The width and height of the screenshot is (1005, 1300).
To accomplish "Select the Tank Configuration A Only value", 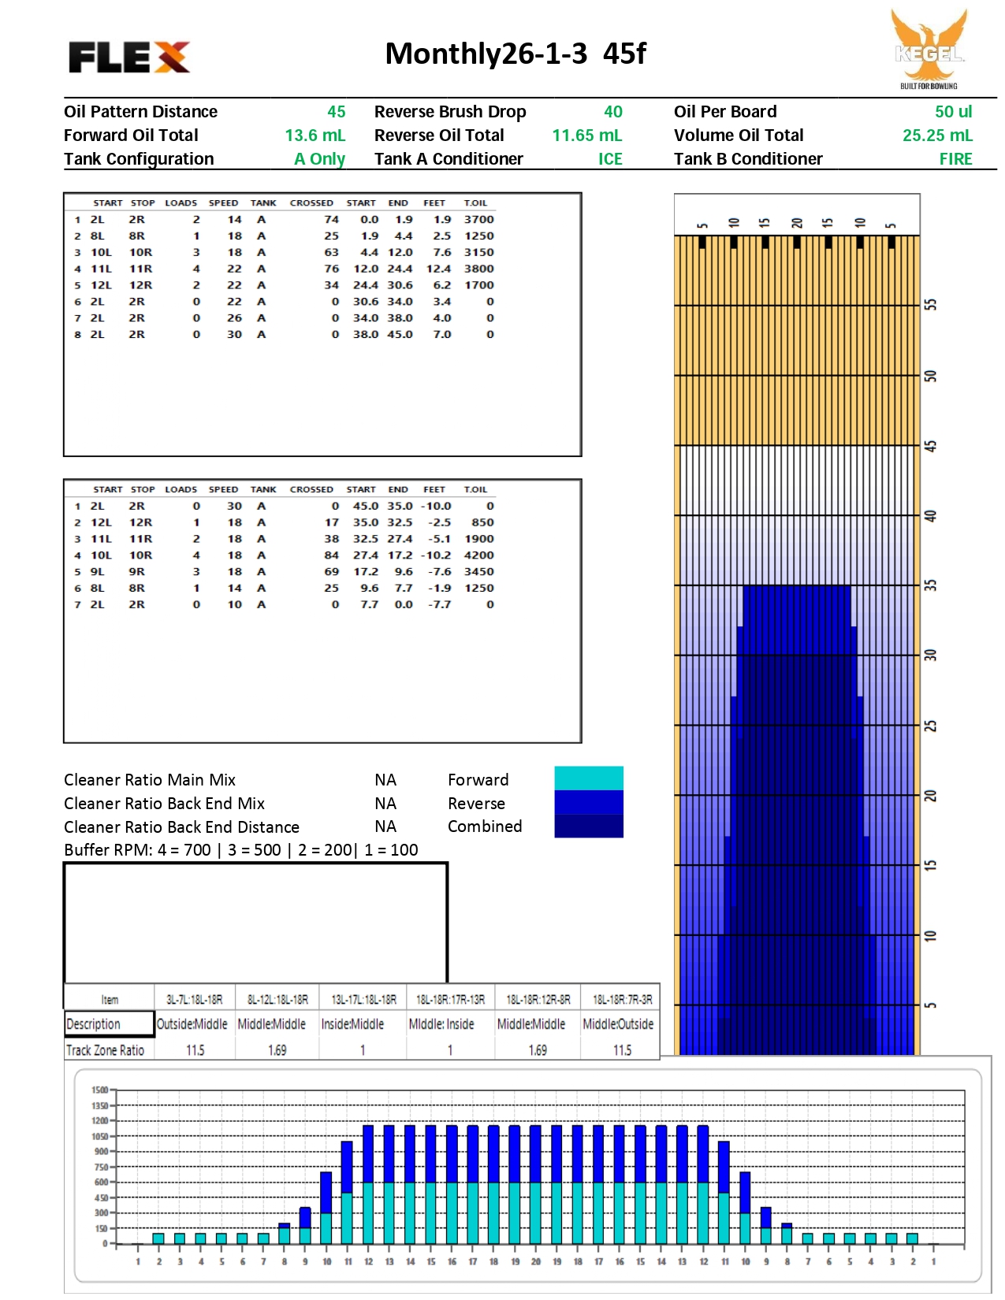I will click(319, 159).
